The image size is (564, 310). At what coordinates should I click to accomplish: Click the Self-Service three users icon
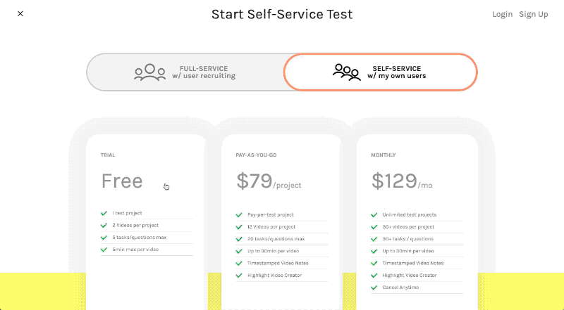click(346, 72)
